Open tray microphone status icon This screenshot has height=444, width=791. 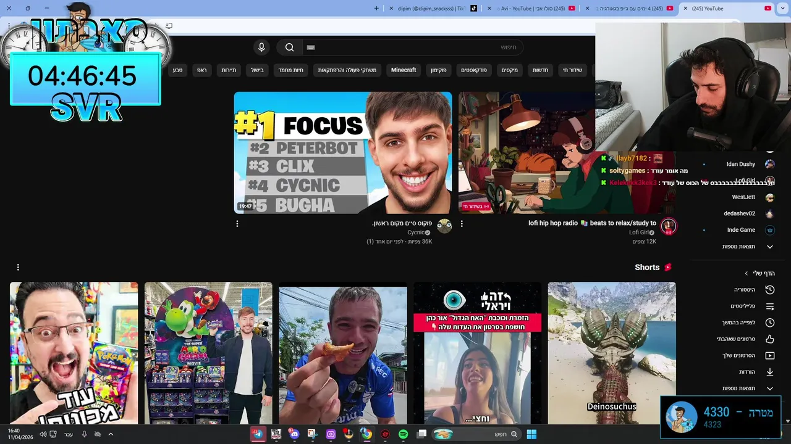85,434
